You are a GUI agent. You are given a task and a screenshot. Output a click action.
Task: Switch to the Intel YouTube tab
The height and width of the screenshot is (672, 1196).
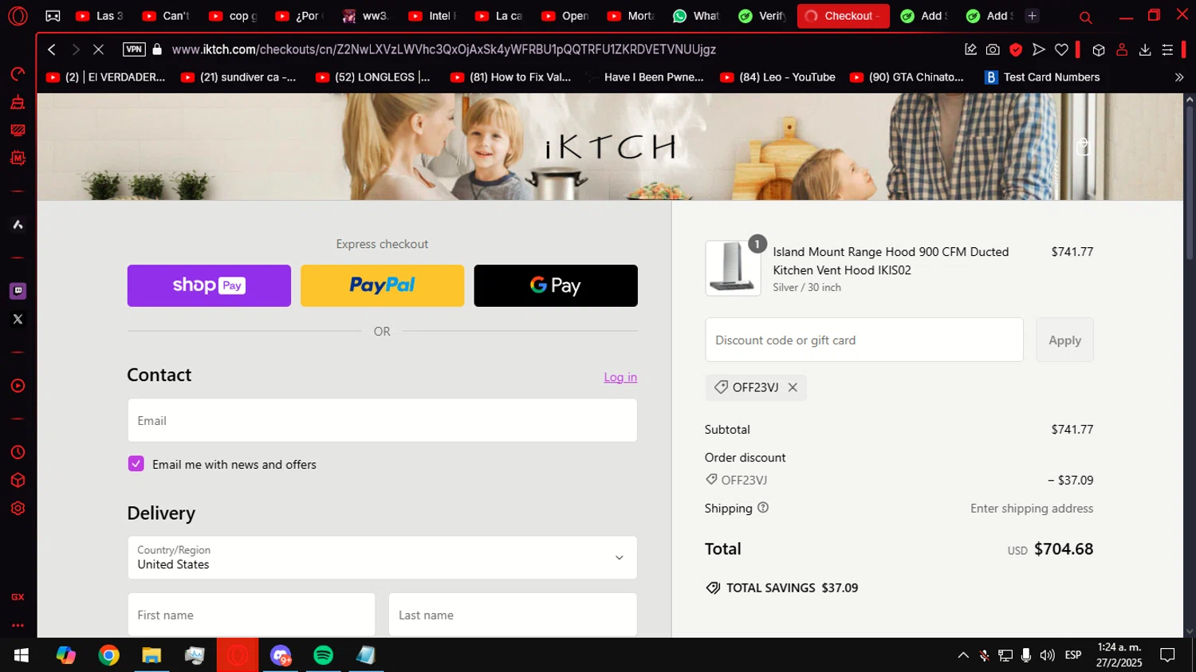[432, 16]
